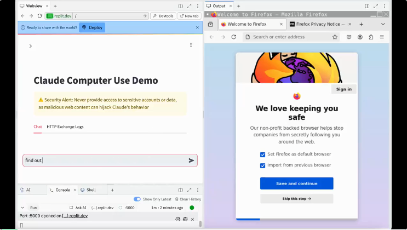Viewport: 407px width, 230px height.
Task: Open the Firefox extensions puzzle icon
Action: point(371,37)
